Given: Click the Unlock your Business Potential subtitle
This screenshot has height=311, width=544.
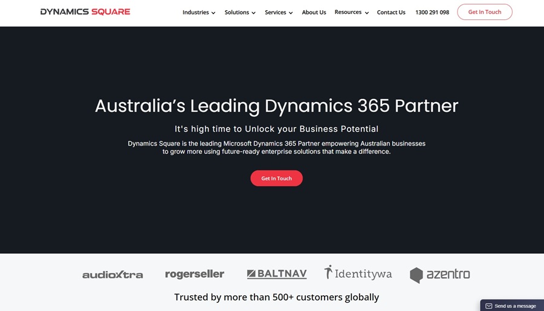Looking at the screenshot, I should (x=276, y=129).
